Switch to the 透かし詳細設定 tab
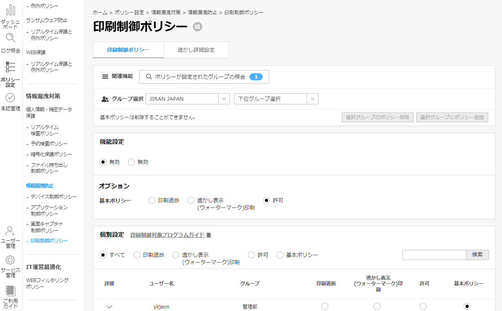 (x=197, y=50)
